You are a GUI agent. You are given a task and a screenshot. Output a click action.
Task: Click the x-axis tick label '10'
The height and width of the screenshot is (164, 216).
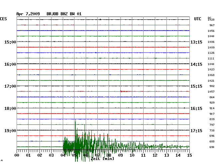[132, 155]
